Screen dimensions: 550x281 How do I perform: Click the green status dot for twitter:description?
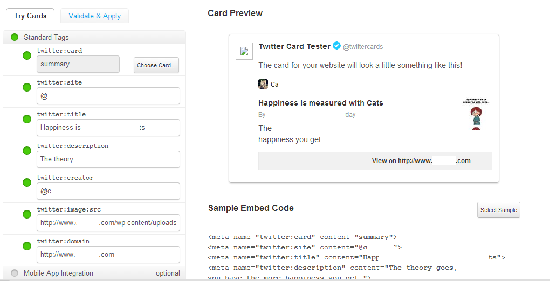[27, 151]
